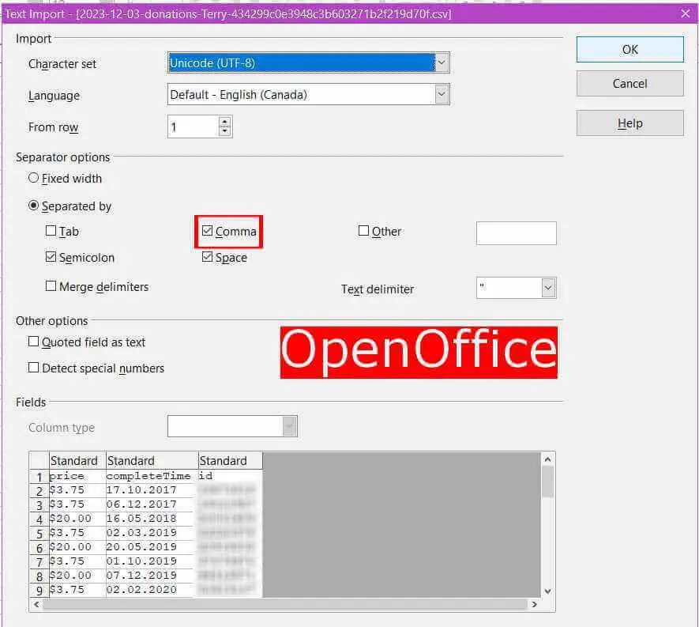Select the Standard header above id
Image resolution: width=699 pixels, height=627 pixels.
(x=230, y=460)
